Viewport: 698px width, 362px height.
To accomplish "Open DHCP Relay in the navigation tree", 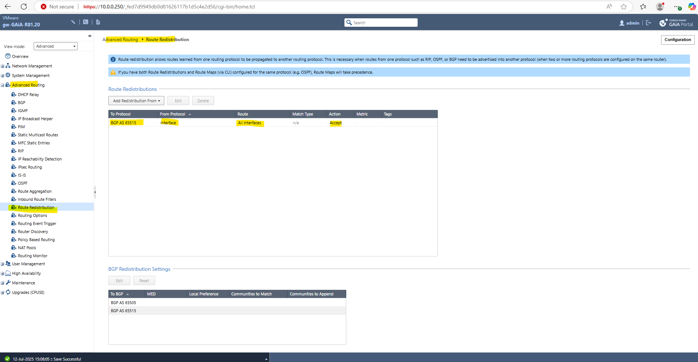I will 28,95.
